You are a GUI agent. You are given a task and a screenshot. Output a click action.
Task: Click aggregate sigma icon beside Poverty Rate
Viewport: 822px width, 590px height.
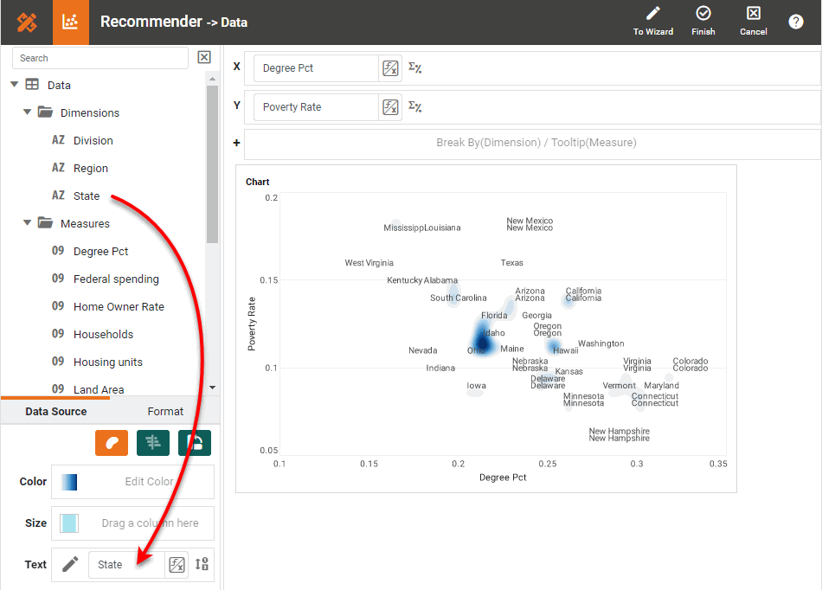(415, 107)
